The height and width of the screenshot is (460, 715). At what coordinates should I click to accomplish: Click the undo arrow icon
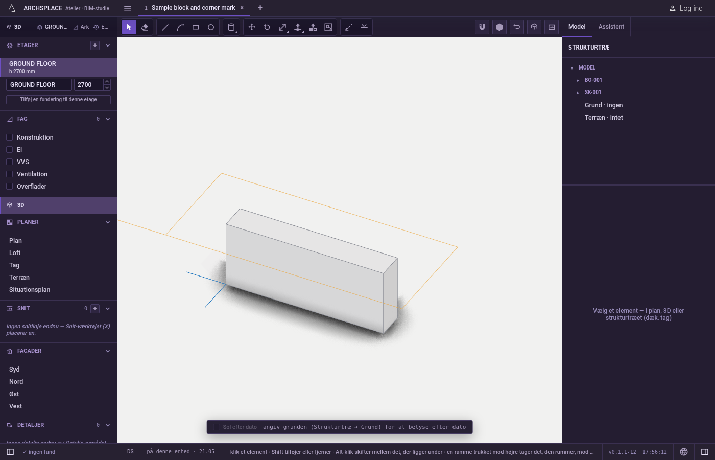click(517, 27)
